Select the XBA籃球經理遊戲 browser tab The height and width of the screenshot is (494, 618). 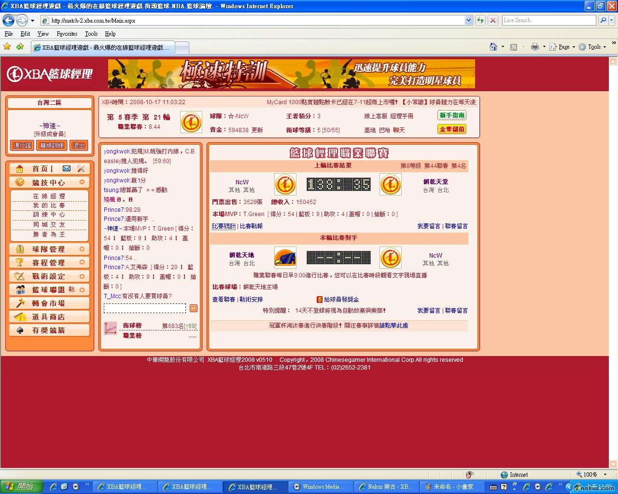coord(102,48)
